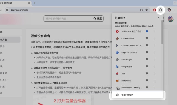This screenshot has height=105, width=177.
Task: Open the open-in-app icon in address bar
Action: tap(141, 10)
